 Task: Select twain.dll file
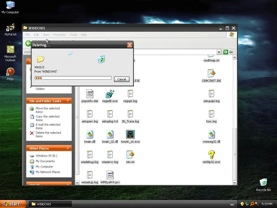[90, 137]
